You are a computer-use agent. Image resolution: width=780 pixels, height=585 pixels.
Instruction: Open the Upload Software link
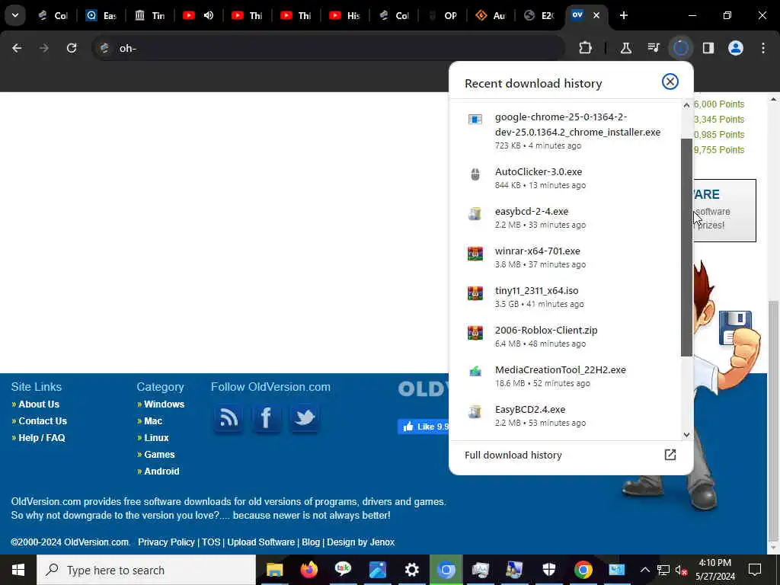tap(261, 542)
